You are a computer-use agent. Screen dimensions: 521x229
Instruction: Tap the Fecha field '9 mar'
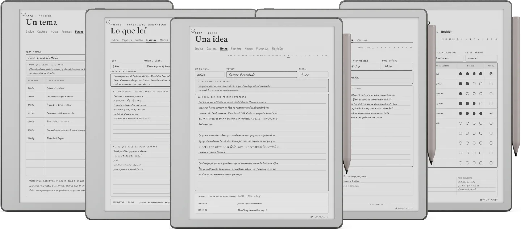coord(313,75)
